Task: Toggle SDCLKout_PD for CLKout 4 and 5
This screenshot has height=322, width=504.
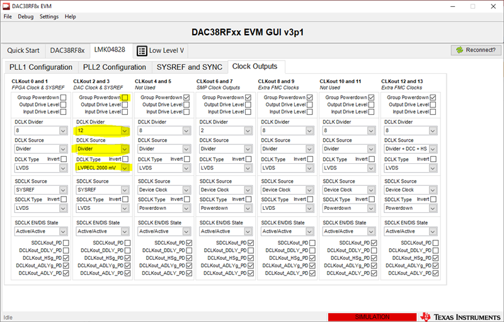Action: [x=189, y=243]
